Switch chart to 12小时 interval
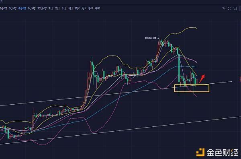Image resolution: width=241 pixels, height=159 pixels. [x=42, y=8]
